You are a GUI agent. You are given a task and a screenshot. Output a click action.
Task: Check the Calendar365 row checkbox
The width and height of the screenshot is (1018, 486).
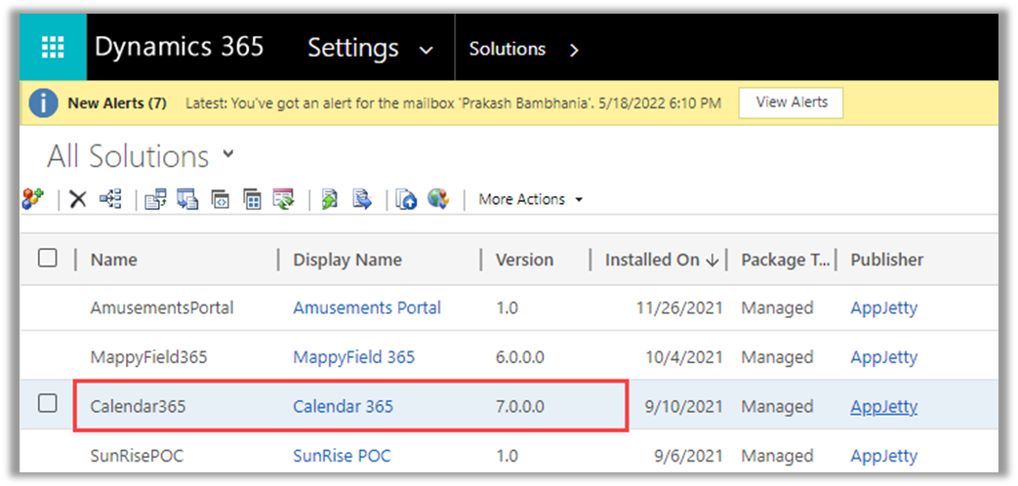pyautogui.click(x=47, y=405)
